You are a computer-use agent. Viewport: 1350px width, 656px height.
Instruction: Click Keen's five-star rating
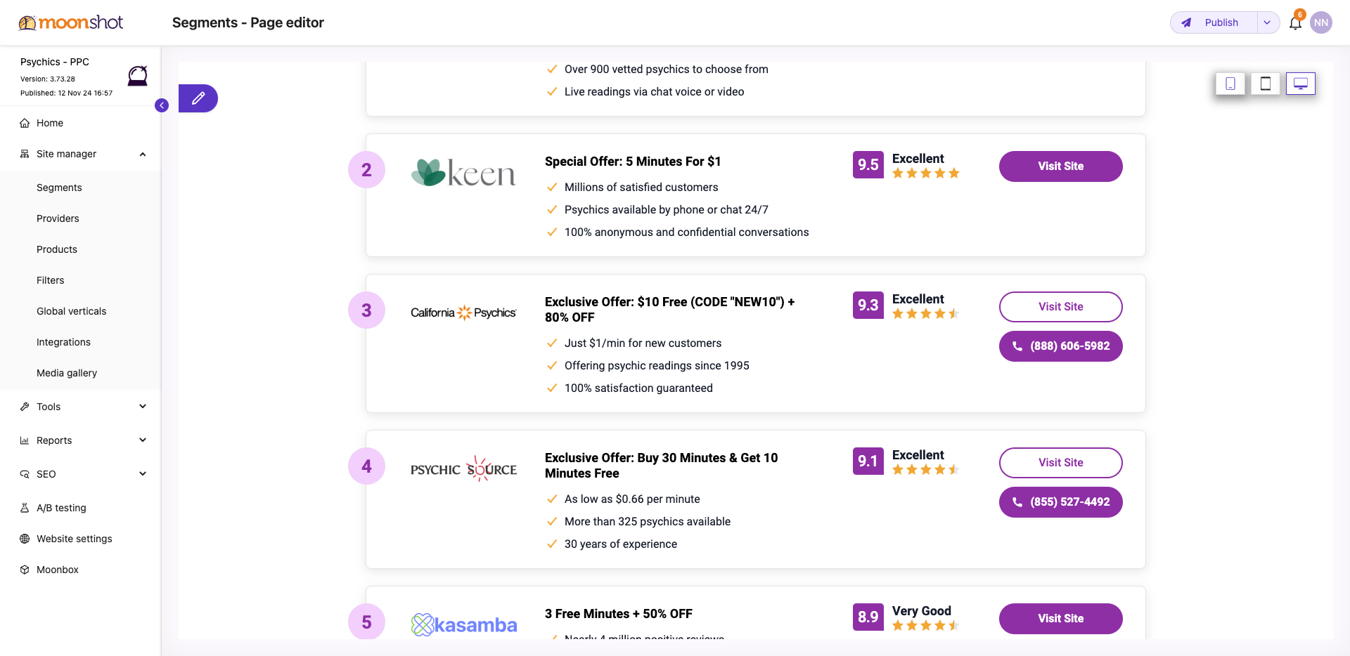pyautogui.click(x=926, y=173)
